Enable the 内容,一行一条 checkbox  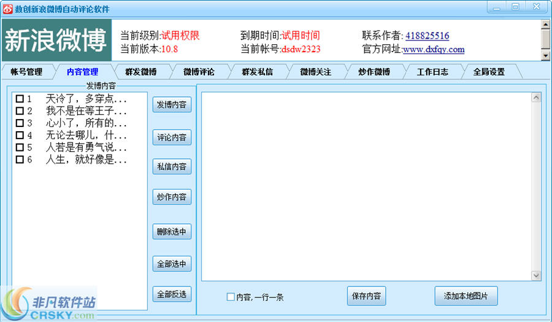pyautogui.click(x=231, y=297)
